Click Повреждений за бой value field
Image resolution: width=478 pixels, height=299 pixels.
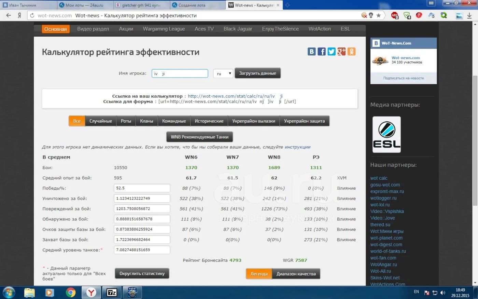(x=142, y=208)
